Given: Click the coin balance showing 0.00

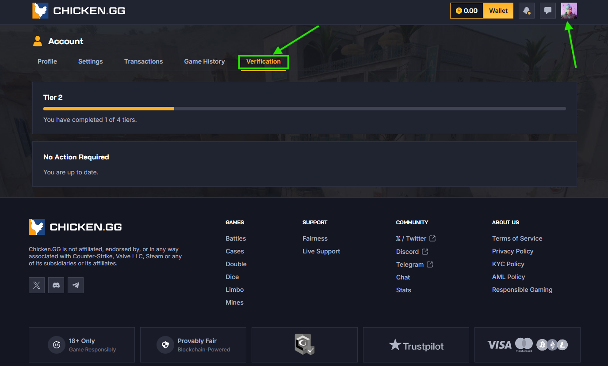Looking at the screenshot, I should coord(467,10).
